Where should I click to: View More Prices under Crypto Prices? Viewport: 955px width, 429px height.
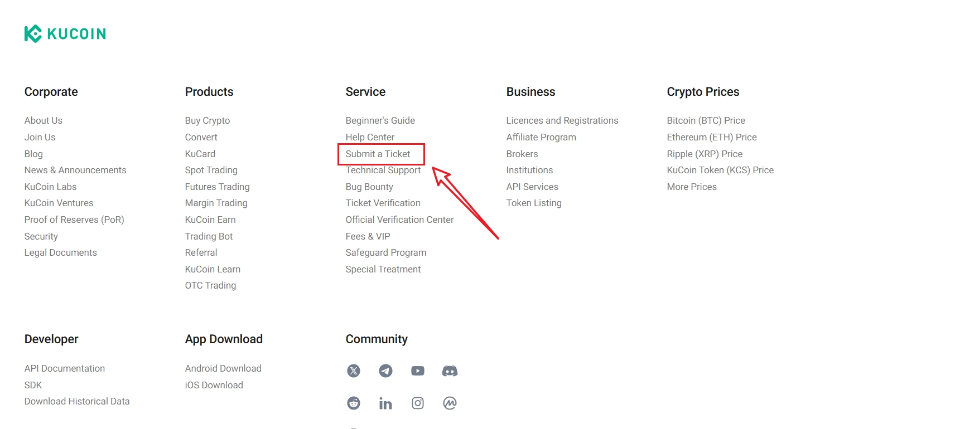(692, 187)
